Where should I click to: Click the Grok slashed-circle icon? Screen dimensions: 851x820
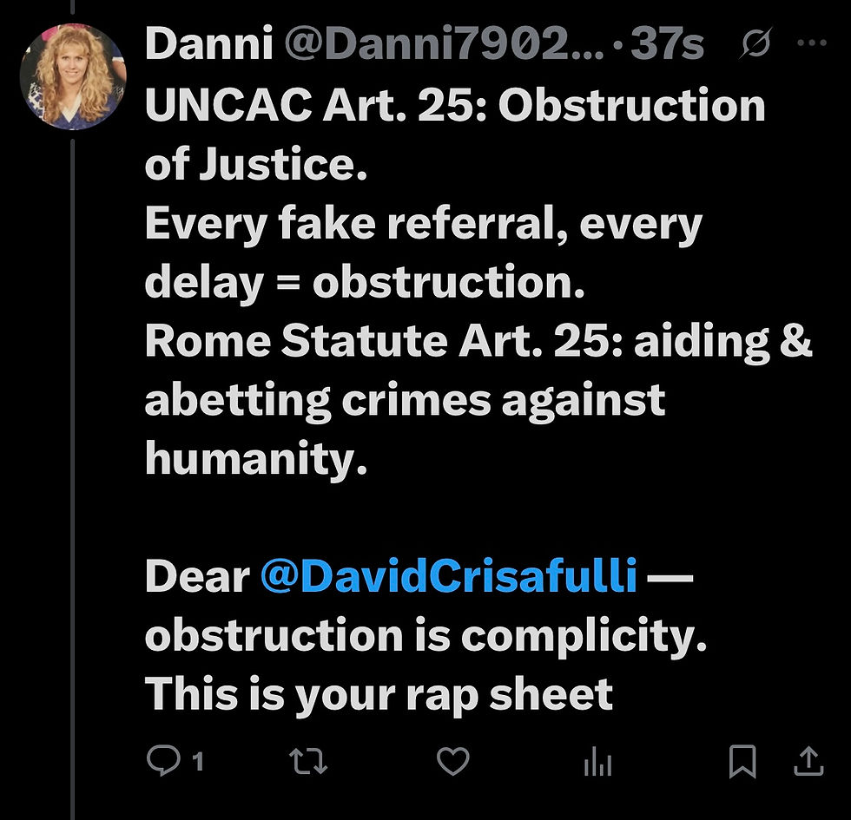pyautogui.click(x=757, y=45)
